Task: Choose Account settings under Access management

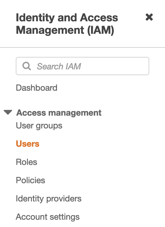Action: (48, 217)
